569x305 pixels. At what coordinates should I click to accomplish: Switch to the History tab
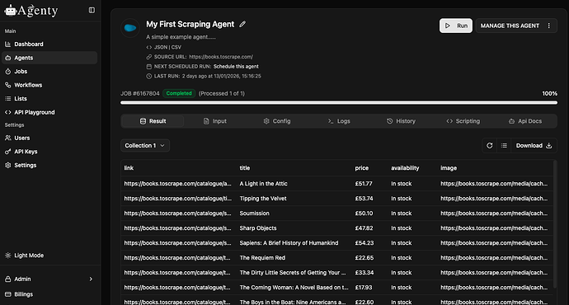click(x=401, y=121)
